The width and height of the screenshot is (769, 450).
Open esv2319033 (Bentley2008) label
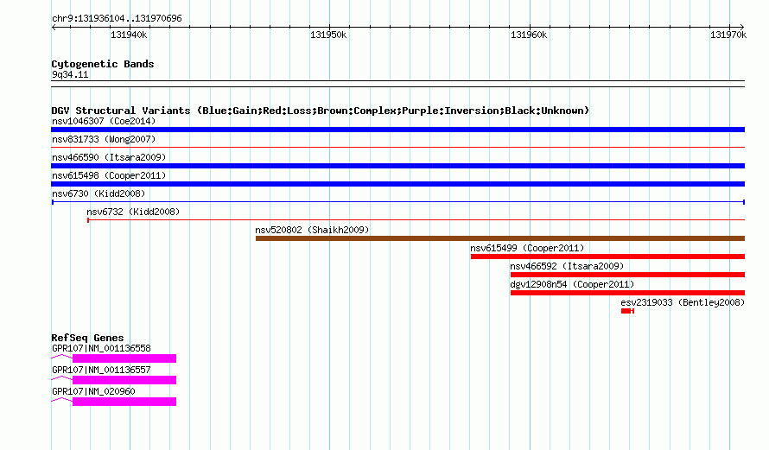click(683, 302)
